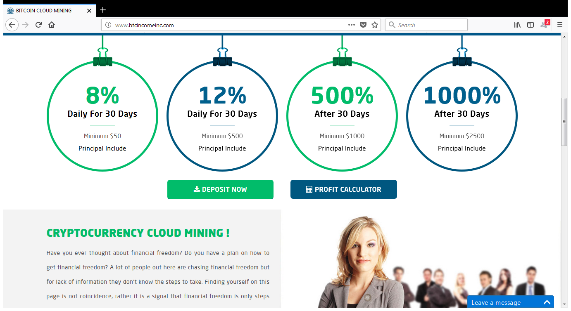Toggle the sidebar panel icon
The image size is (571, 311).
point(530,25)
